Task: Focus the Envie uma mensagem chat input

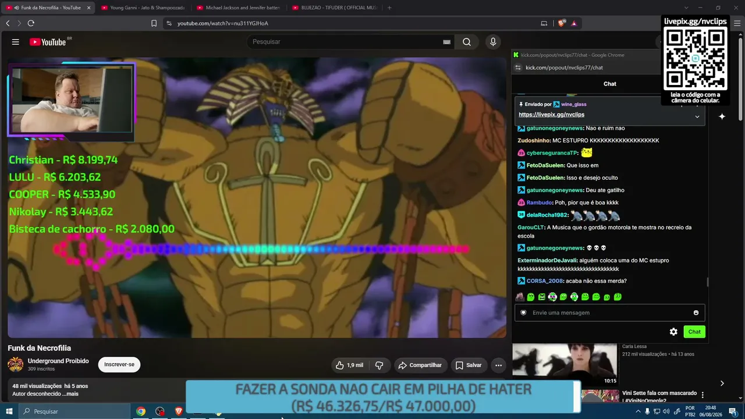Action: click(x=609, y=313)
